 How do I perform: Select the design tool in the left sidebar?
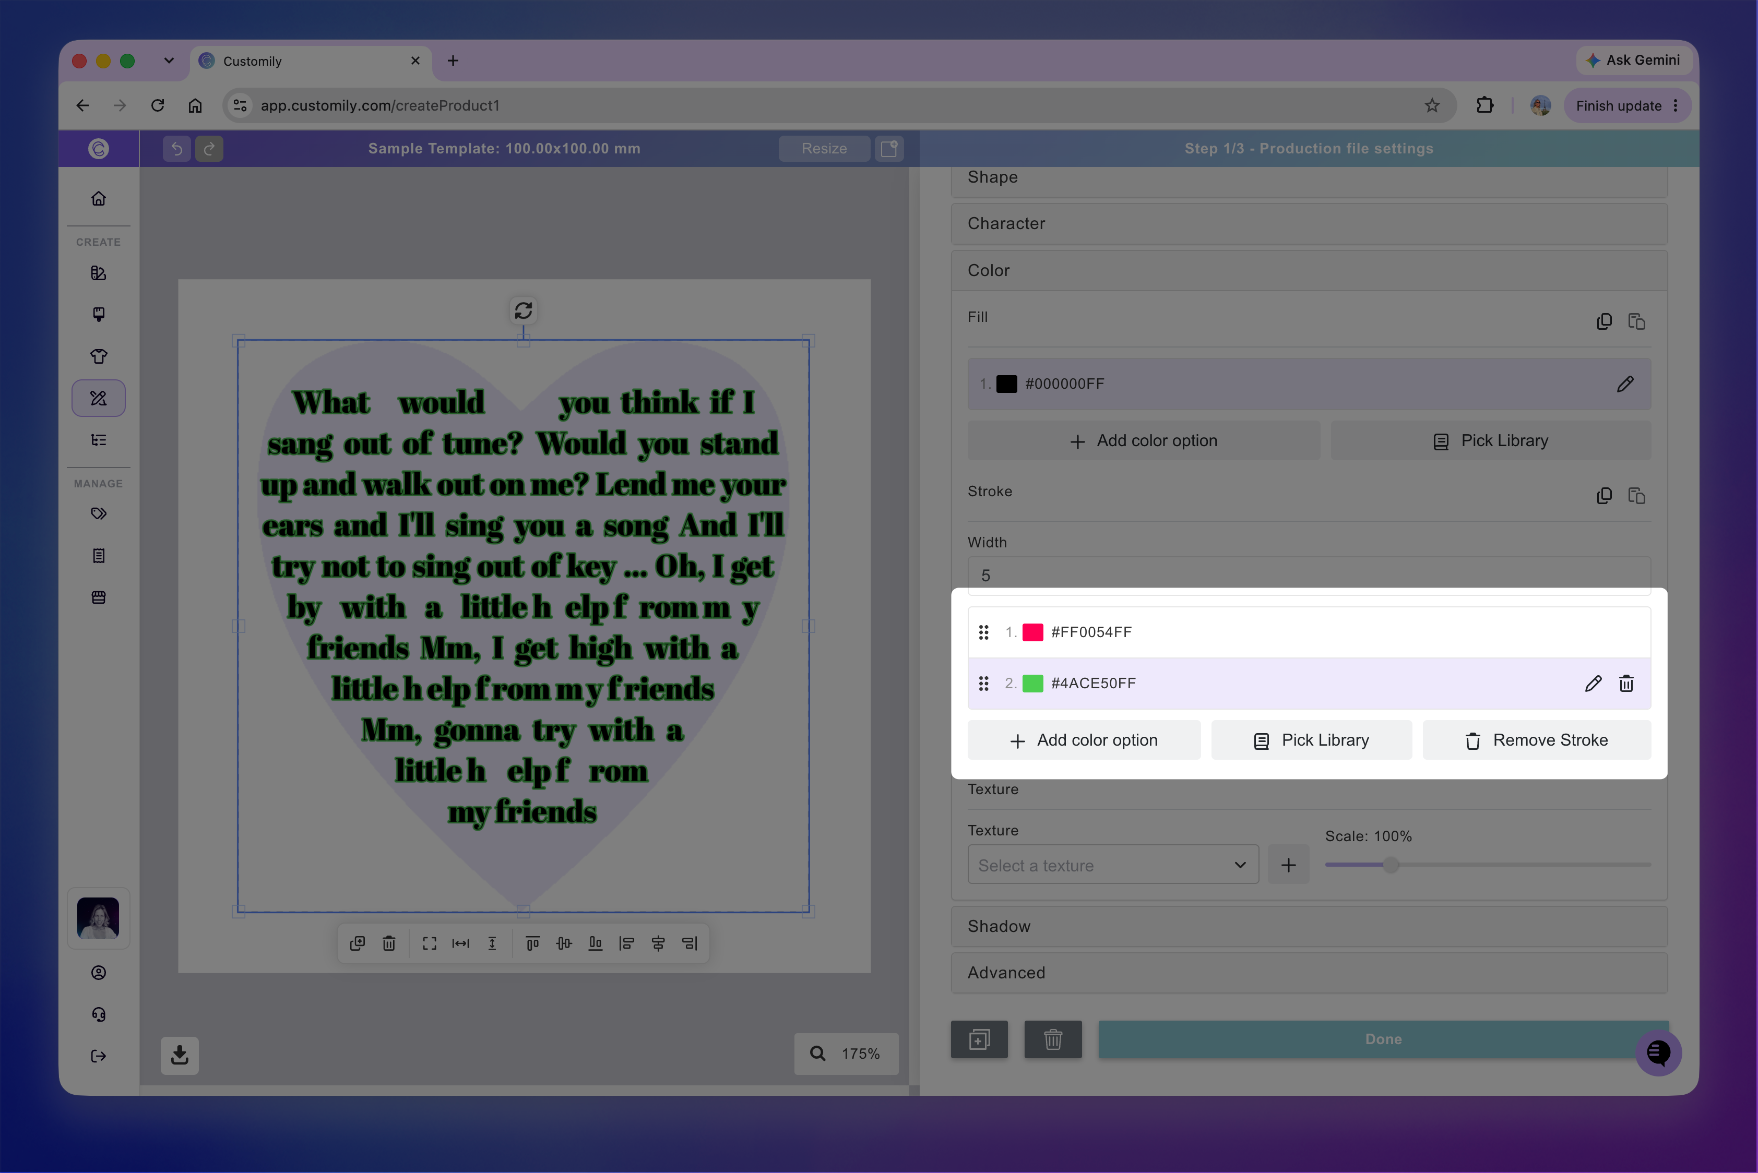(99, 398)
